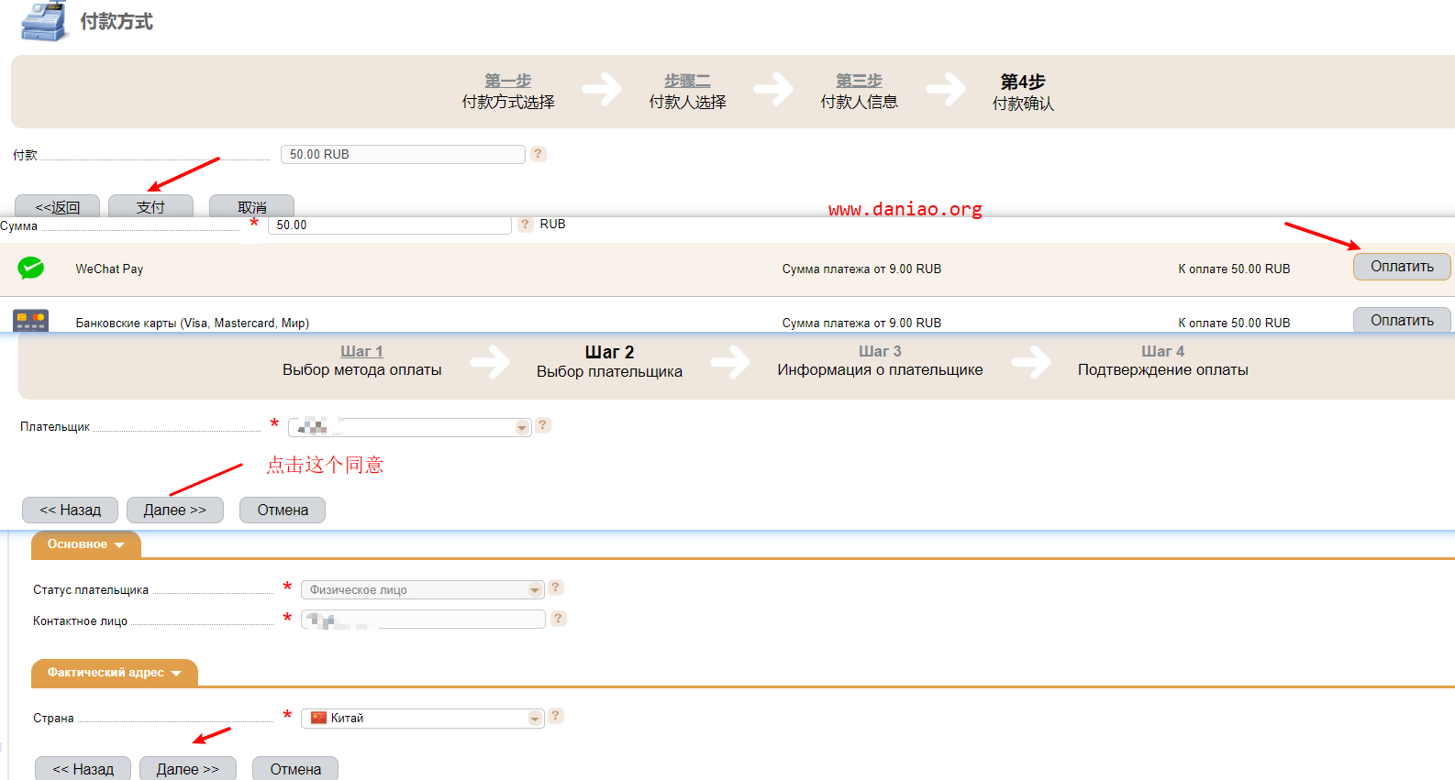Click help icon next to Страна dropdown

click(556, 717)
